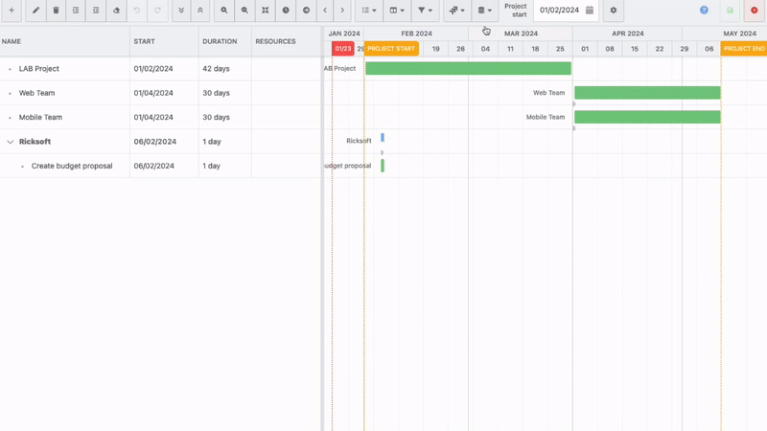The height and width of the screenshot is (431, 767).
Task: Click Ricksoft duration 1 day
Action: coord(212,142)
